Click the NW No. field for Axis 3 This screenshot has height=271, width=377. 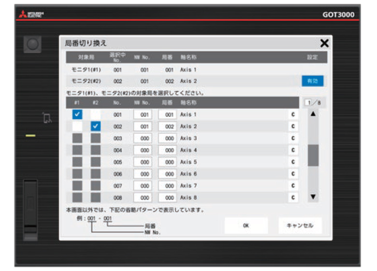click(x=143, y=138)
